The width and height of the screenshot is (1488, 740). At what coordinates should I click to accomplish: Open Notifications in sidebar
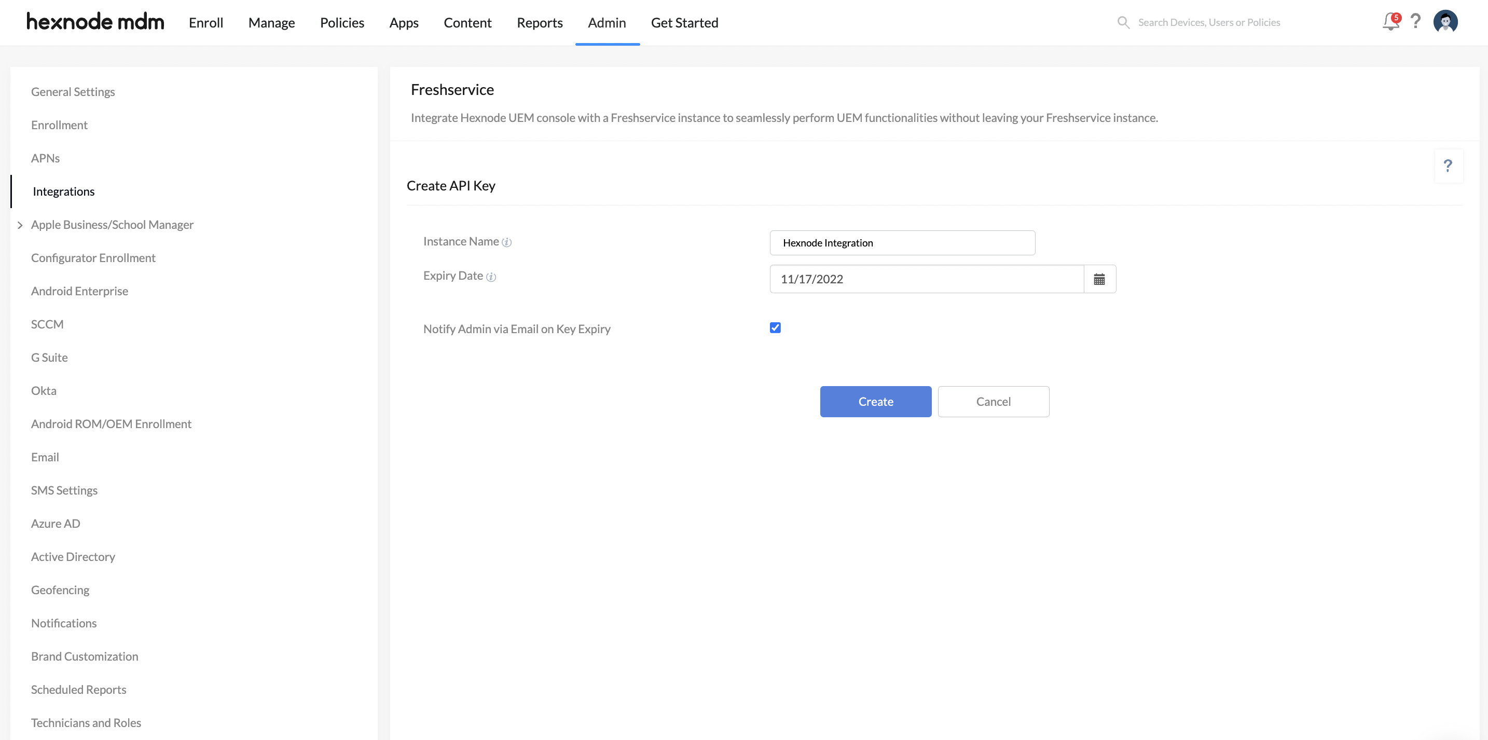coord(63,623)
